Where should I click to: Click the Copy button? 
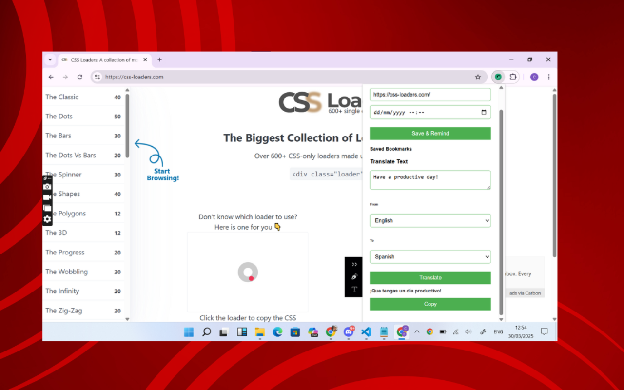430,304
